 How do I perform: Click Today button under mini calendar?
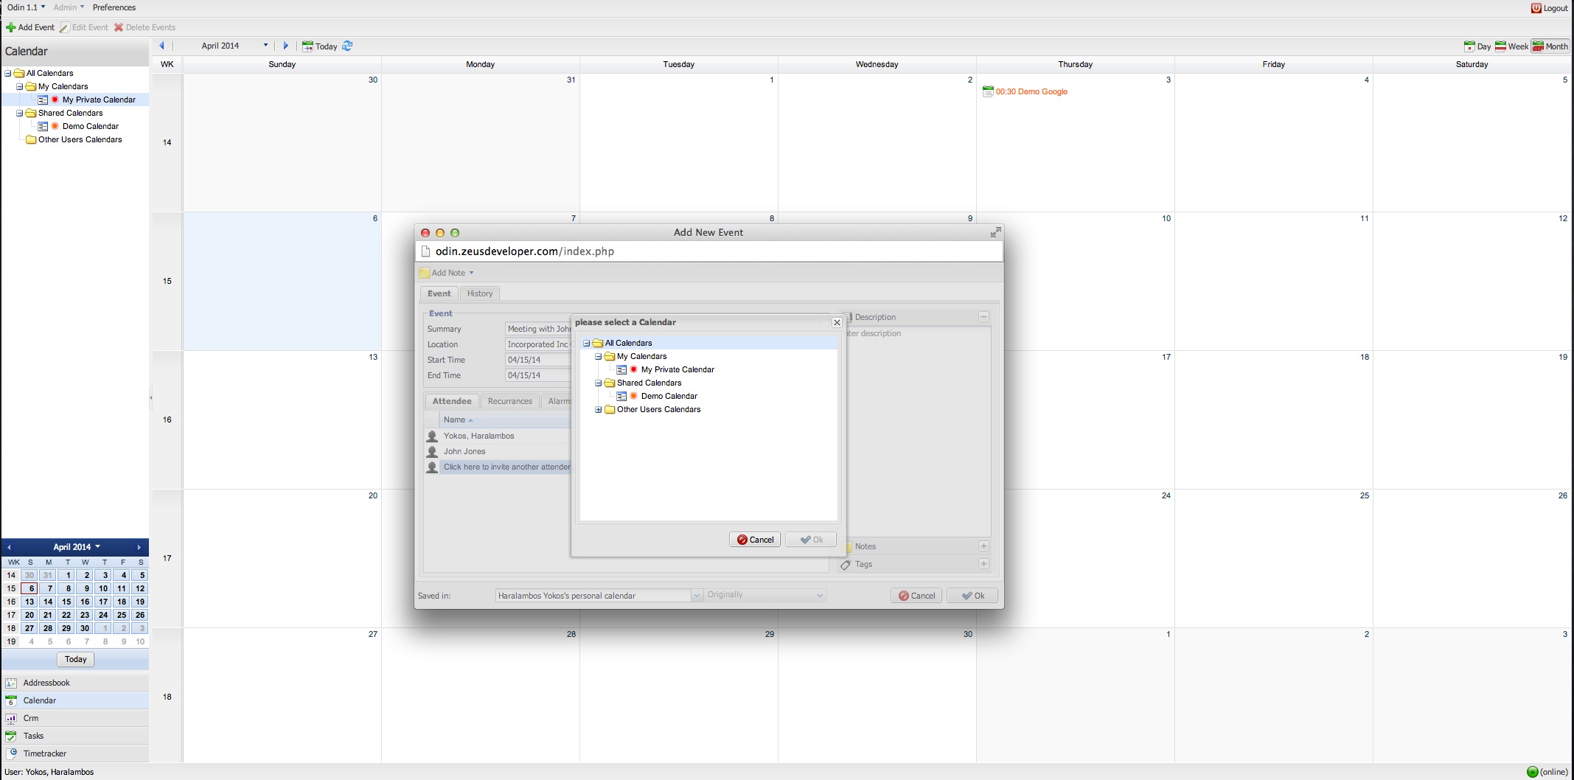75,659
